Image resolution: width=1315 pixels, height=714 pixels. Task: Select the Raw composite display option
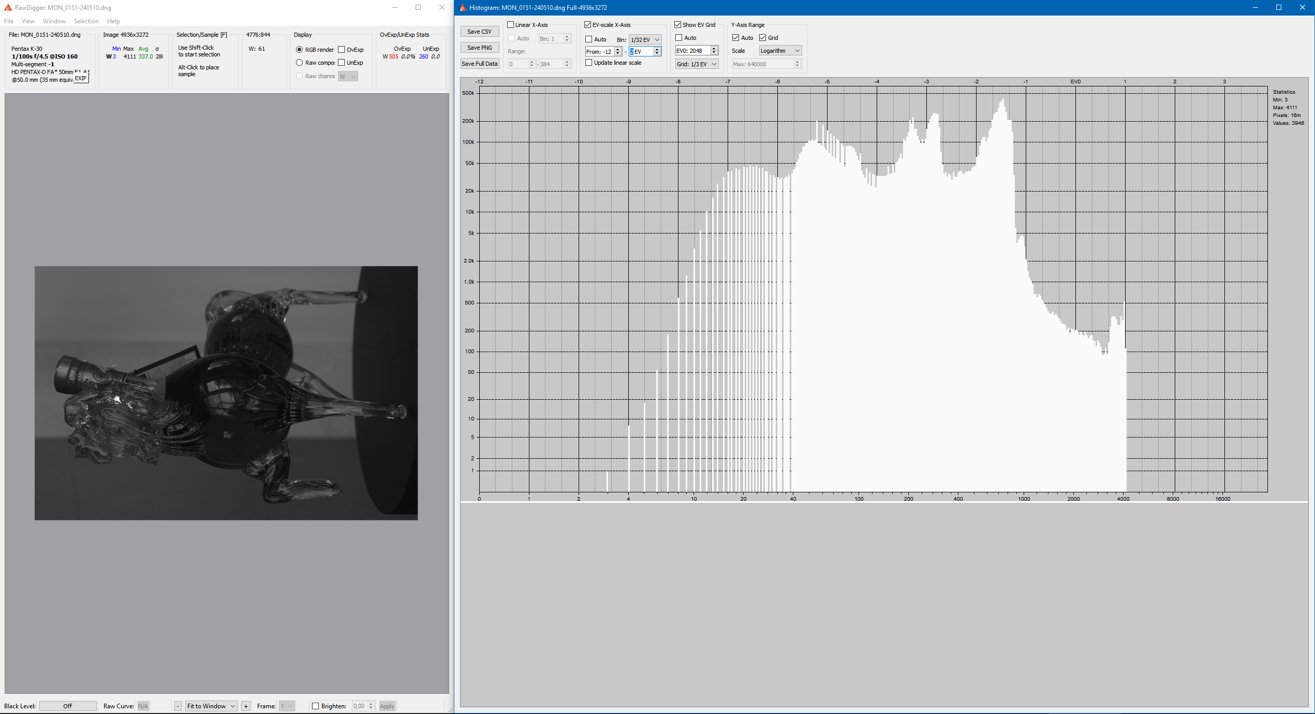click(x=315, y=63)
